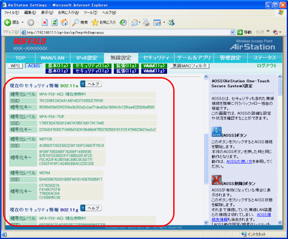Open the セキュリティ(11a) sub-tab
288x239 pixels.
92,66
